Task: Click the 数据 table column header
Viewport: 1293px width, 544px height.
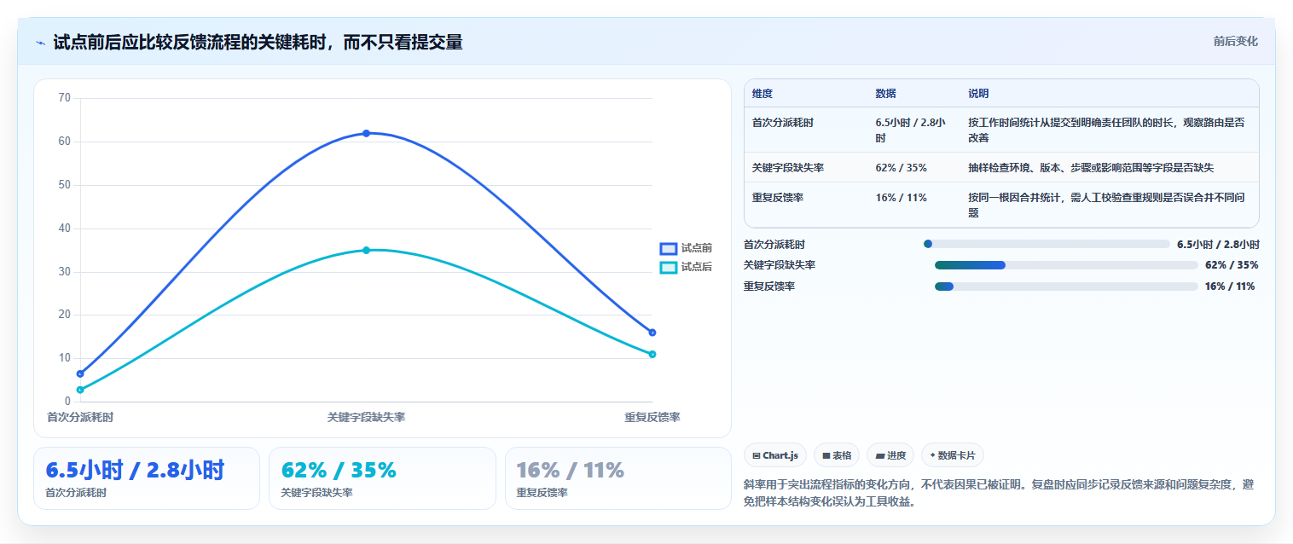Action: click(x=885, y=94)
